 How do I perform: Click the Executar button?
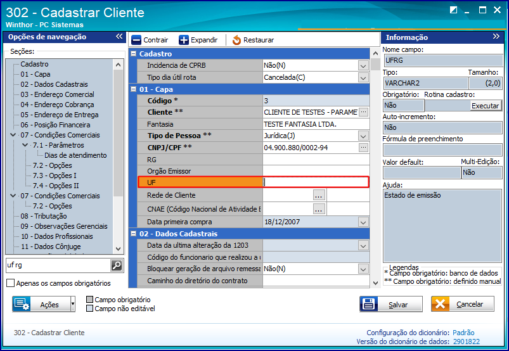point(485,106)
